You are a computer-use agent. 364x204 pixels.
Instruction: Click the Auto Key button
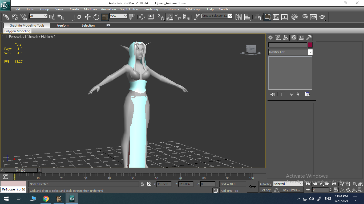(x=265, y=184)
